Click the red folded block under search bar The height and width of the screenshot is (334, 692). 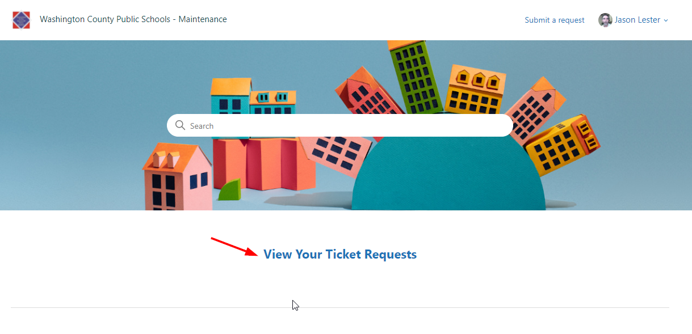(264, 164)
